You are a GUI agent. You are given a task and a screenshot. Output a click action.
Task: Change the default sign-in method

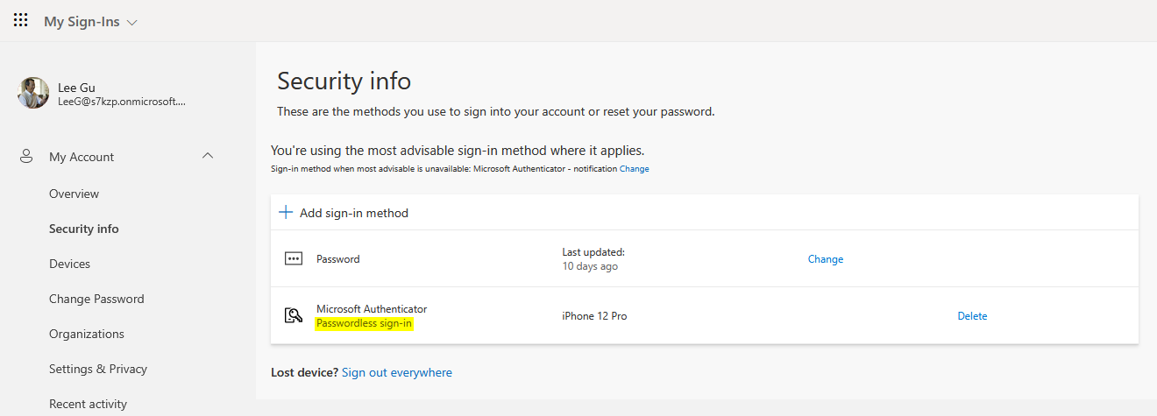click(x=635, y=169)
